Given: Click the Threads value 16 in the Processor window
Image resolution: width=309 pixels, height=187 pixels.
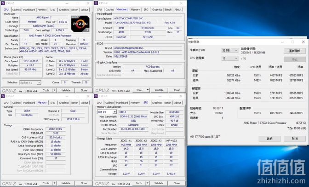Looking at the screenshot, I should click(86, 82).
